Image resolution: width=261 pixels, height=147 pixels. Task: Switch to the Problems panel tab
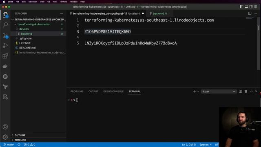[77, 91]
